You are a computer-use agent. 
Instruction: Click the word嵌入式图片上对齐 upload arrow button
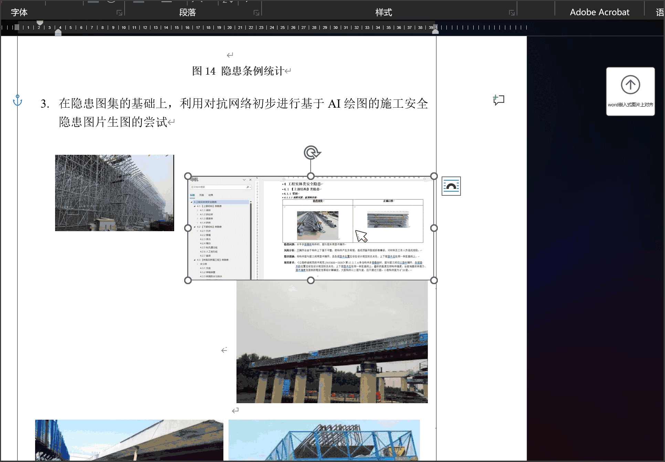pos(630,85)
